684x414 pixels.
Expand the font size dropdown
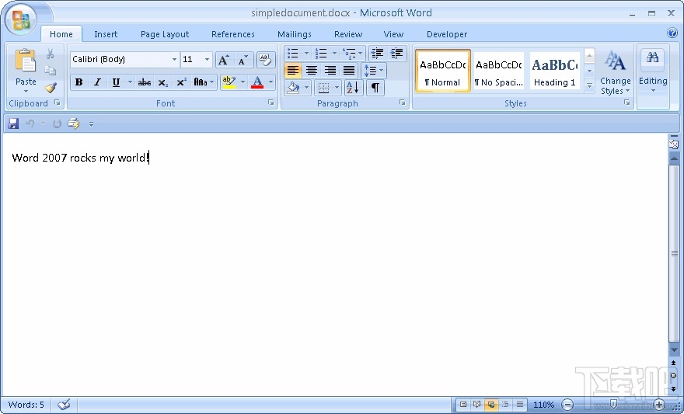point(207,60)
